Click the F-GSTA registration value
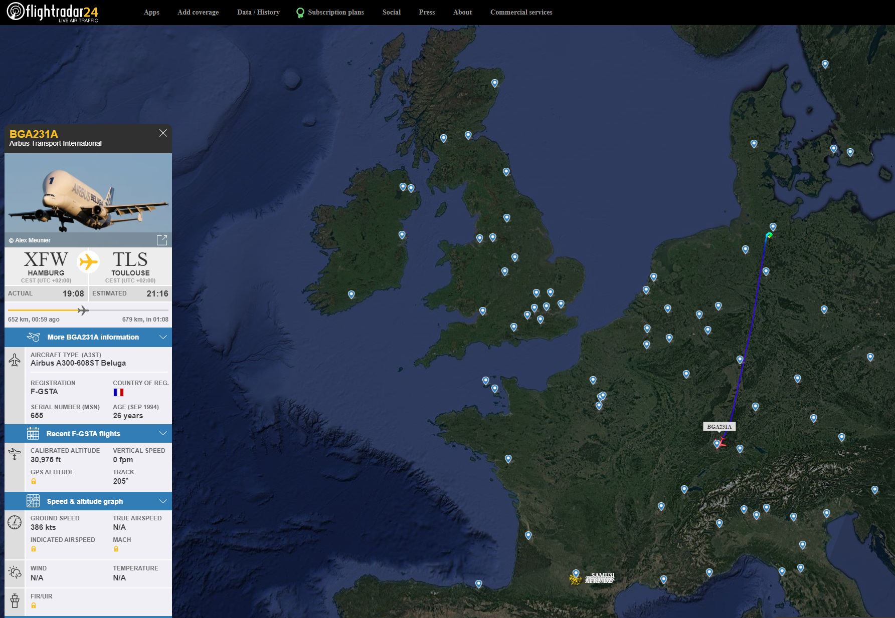 point(44,392)
